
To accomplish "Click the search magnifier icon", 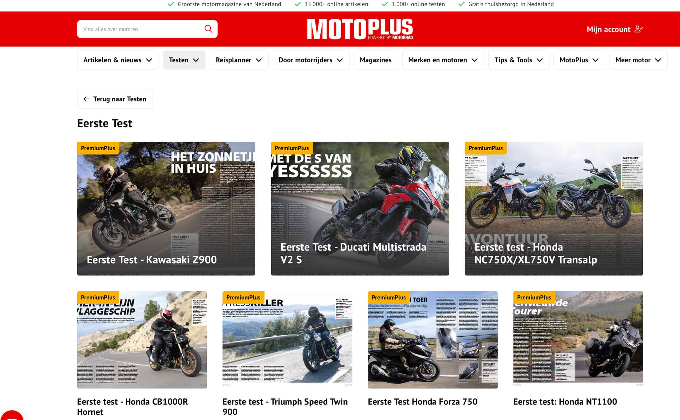I will [x=208, y=29].
